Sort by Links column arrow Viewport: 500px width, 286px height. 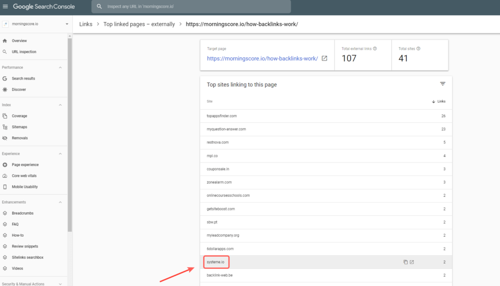[434, 102]
